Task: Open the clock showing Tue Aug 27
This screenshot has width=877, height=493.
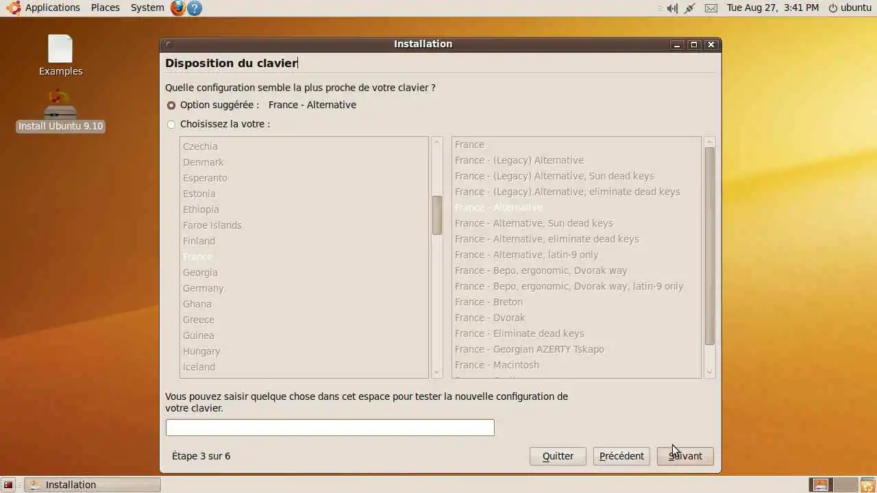Action: click(x=773, y=8)
